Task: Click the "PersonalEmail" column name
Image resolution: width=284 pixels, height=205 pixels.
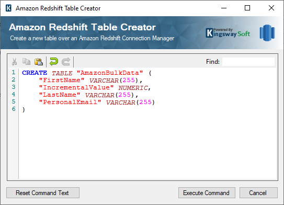Action: 70,102
